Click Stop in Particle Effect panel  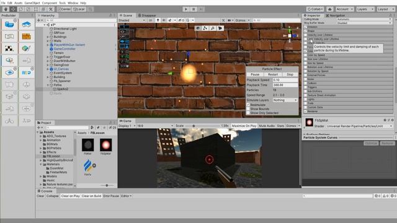coord(290,74)
